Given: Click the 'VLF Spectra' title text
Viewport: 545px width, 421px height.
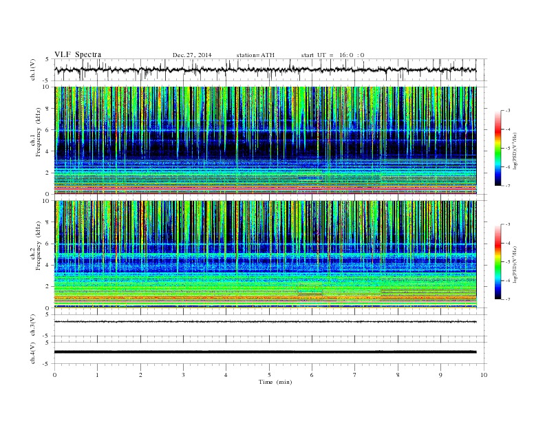Looking at the screenshot, I should pos(78,54).
